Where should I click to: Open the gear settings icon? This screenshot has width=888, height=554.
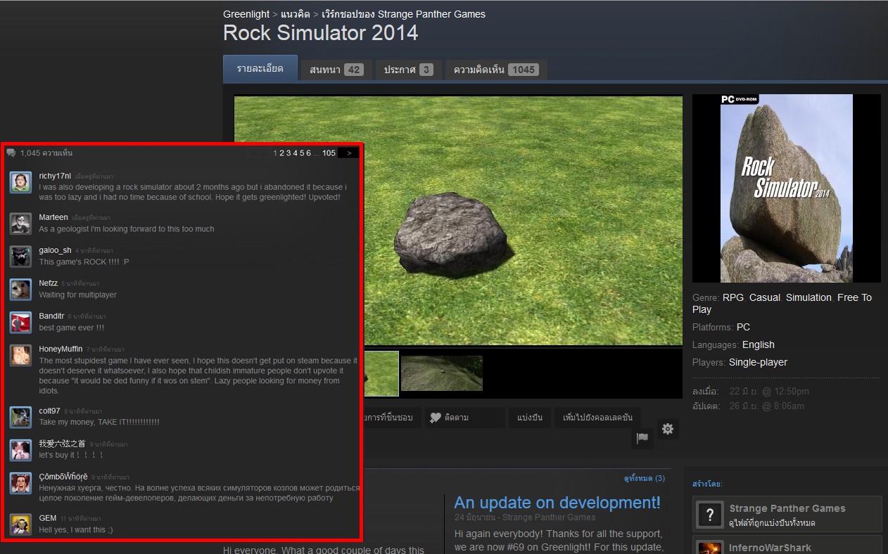click(668, 429)
